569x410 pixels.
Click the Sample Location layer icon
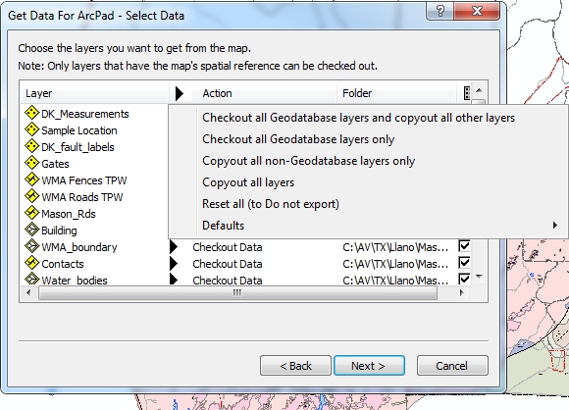click(32, 129)
